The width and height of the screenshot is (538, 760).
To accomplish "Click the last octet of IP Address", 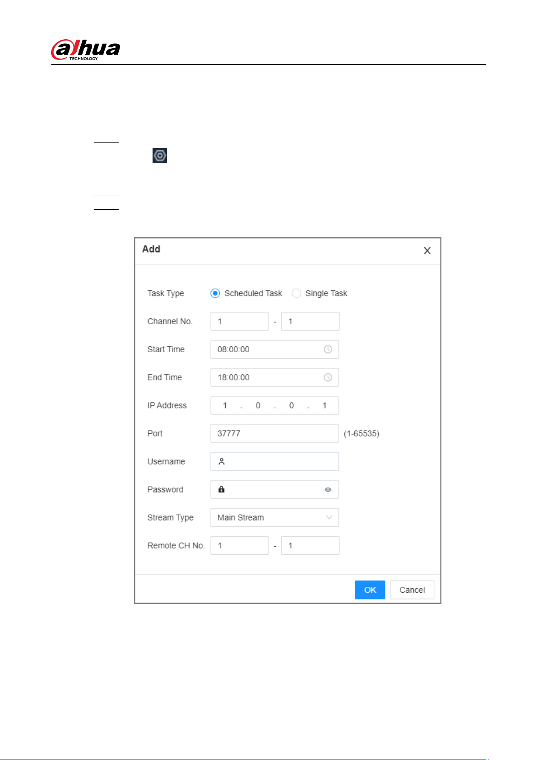I will tap(324, 405).
